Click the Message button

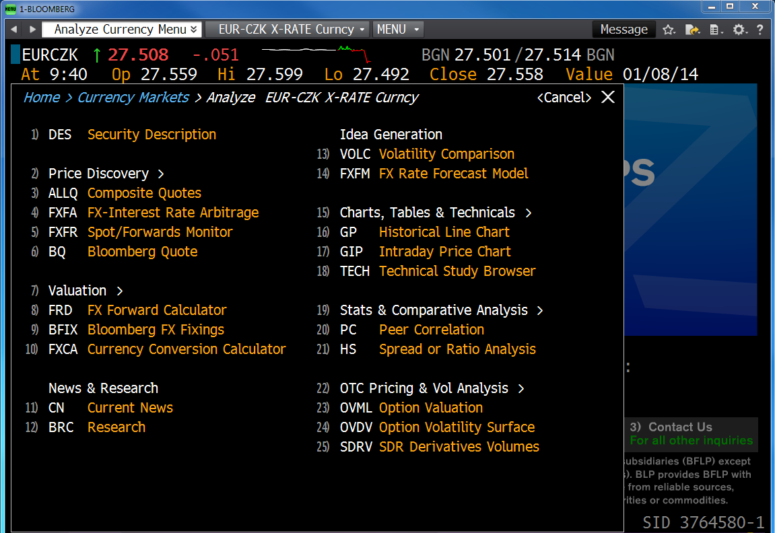[624, 30]
